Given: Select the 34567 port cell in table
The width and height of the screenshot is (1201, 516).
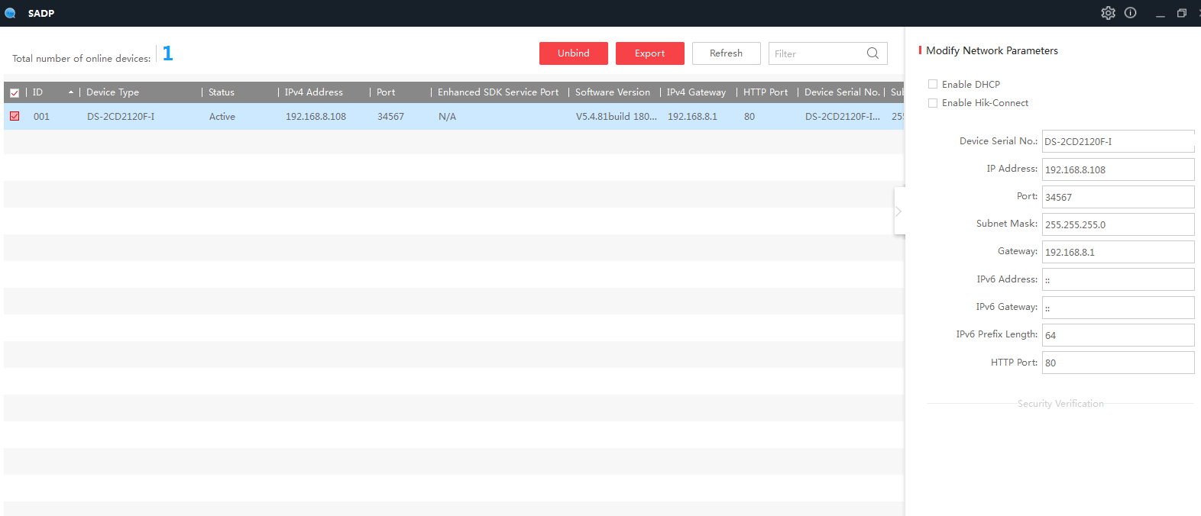Looking at the screenshot, I should coord(390,117).
